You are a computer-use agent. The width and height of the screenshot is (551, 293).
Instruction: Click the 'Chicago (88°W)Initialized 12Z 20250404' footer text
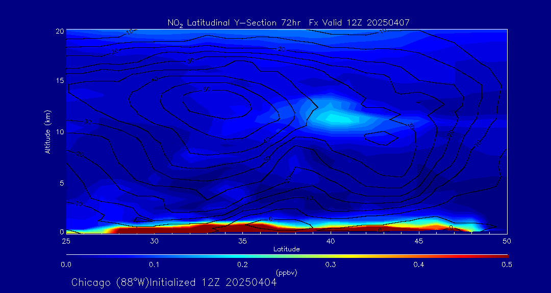174,282
